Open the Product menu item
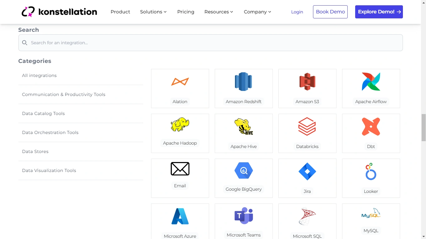426x239 pixels. tap(120, 12)
